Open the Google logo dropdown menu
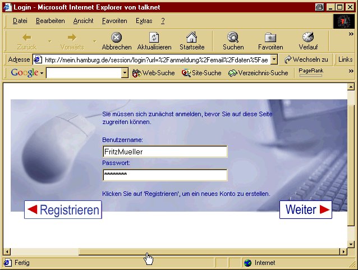 click(27, 73)
